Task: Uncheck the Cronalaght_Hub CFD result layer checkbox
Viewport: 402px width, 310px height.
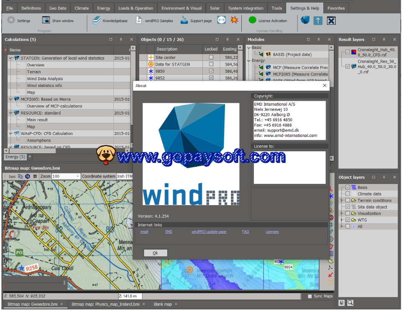Action: 348,52
